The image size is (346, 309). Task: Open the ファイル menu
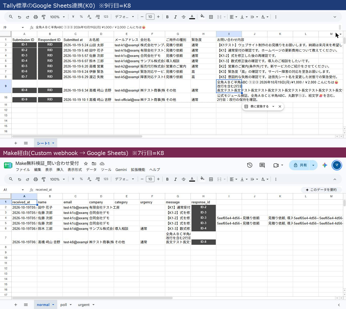(x=23, y=170)
